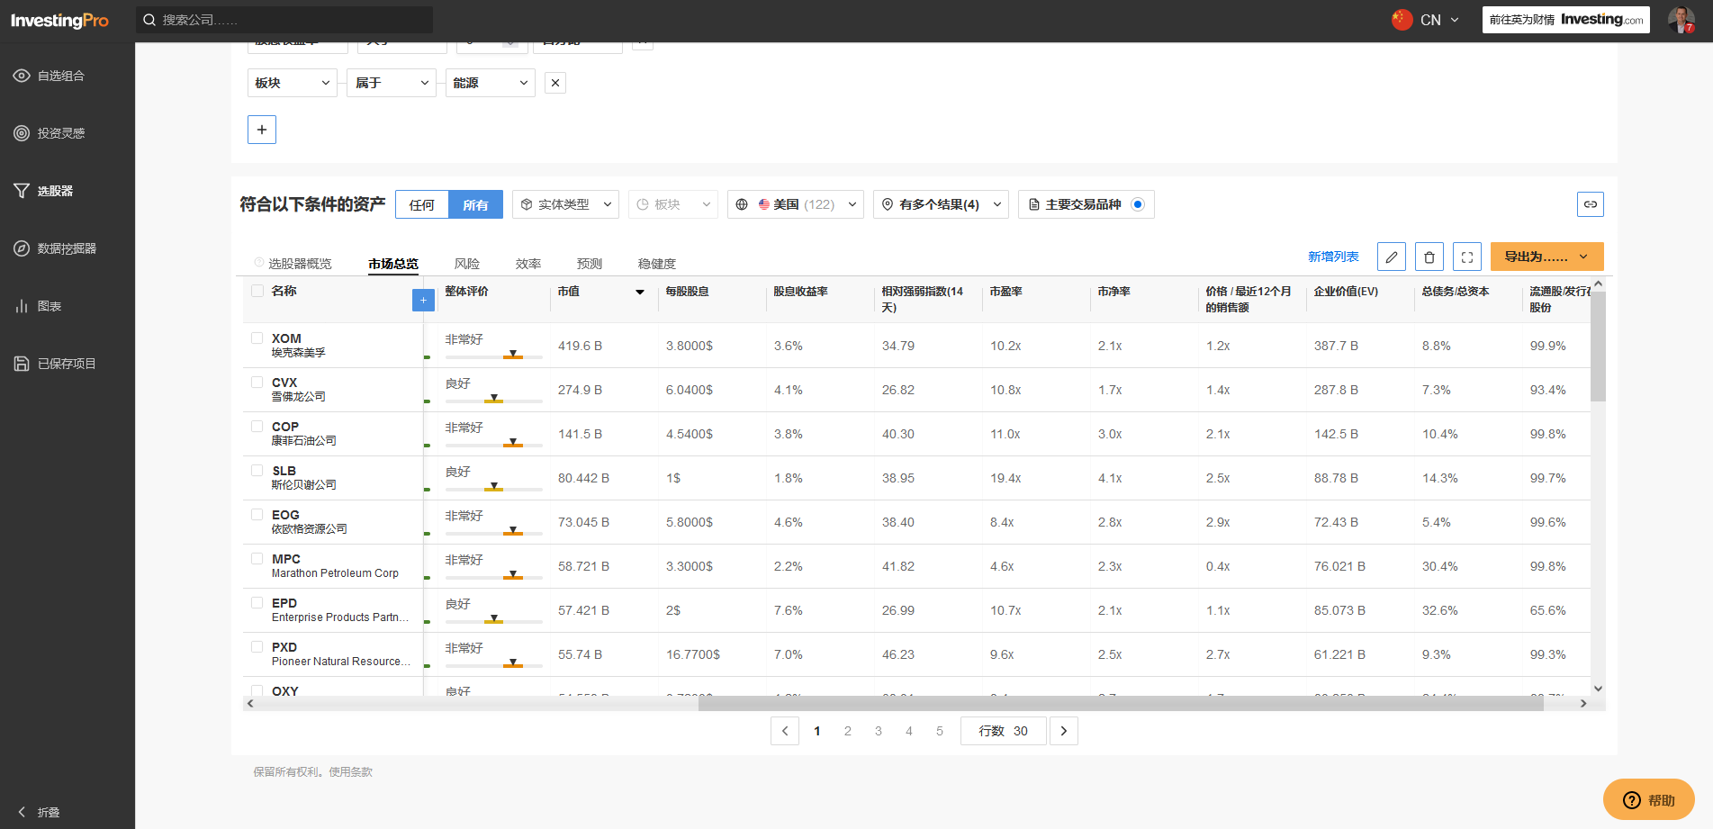
Task: Click XOM overall rating slider bar
Action: tap(493, 356)
